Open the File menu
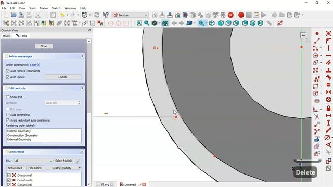This screenshot has height=187, width=333. [4, 8]
